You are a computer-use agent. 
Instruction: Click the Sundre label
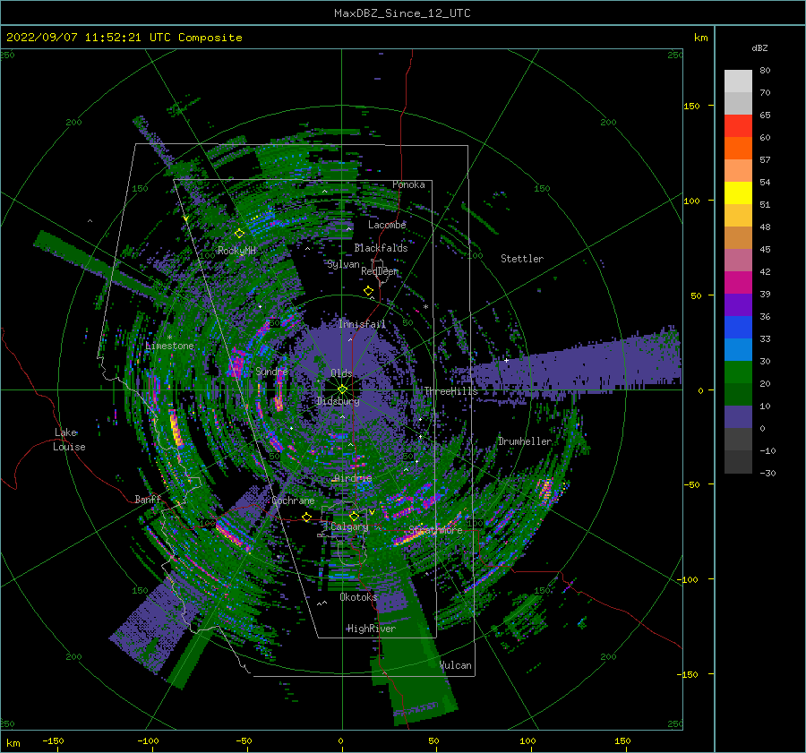point(272,371)
